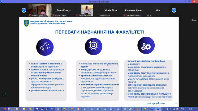Open the Adobe PDF reader taskbar icon
This screenshot has width=198, height=111.
pyautogui.click(x=78, y=109)
